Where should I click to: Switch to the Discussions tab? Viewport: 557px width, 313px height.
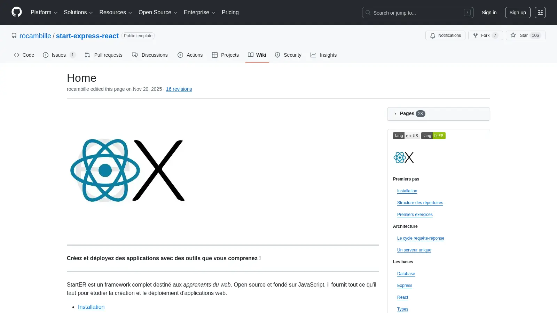150,55
